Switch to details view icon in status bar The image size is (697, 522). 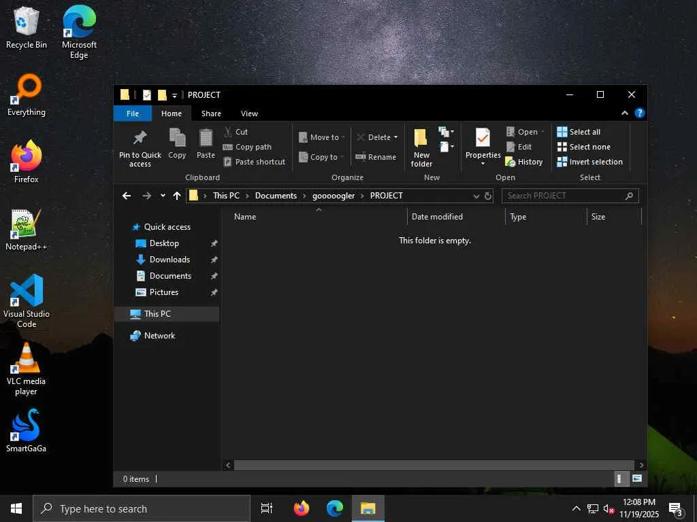[621, 478]
